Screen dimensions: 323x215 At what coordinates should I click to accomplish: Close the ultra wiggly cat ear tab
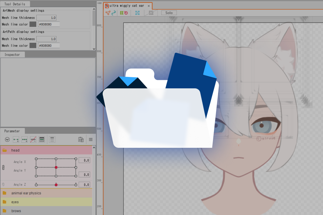[x=149, y=6]
